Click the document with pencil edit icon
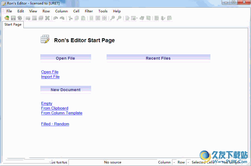The image size is (251, 166). (127, 18)
